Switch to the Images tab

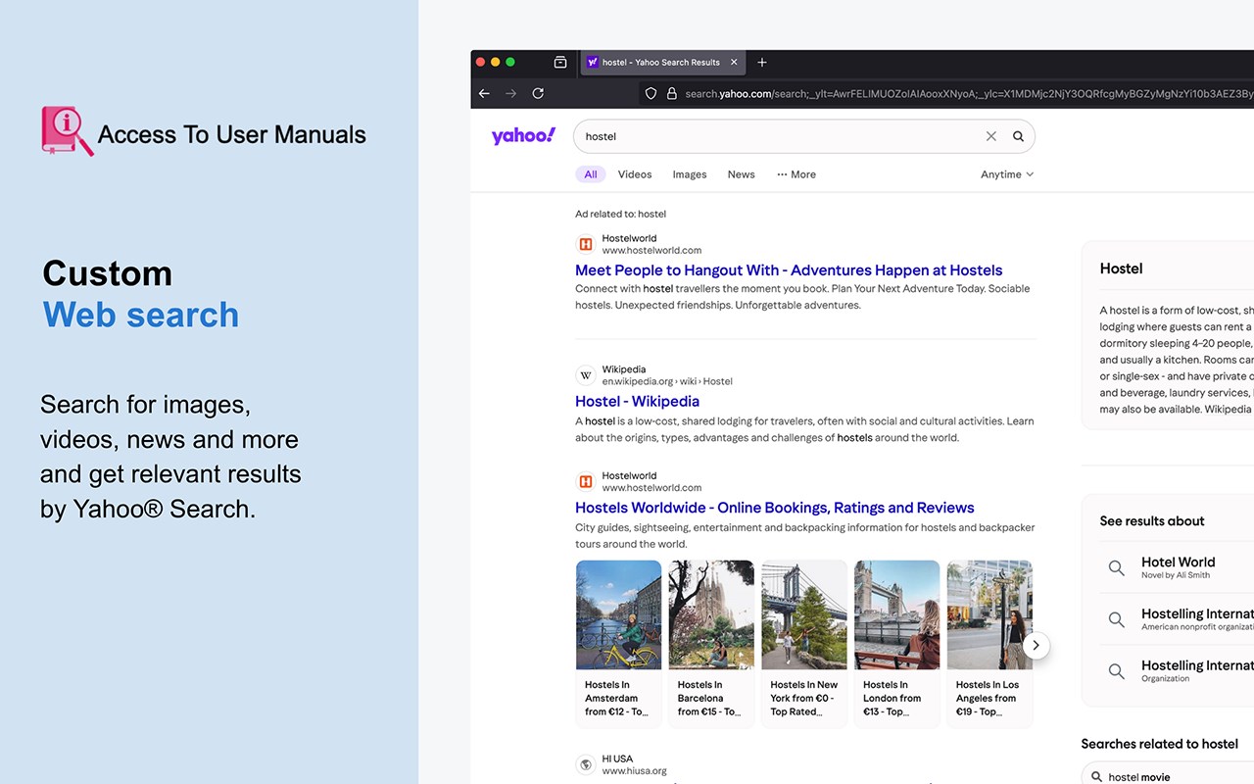(690, 174)
